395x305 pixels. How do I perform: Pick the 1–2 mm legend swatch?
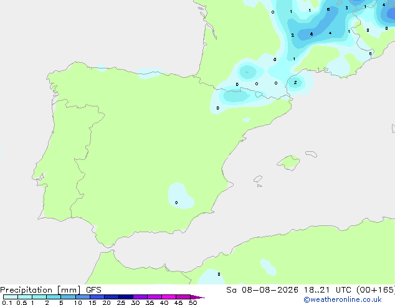[x=39, y=297]
